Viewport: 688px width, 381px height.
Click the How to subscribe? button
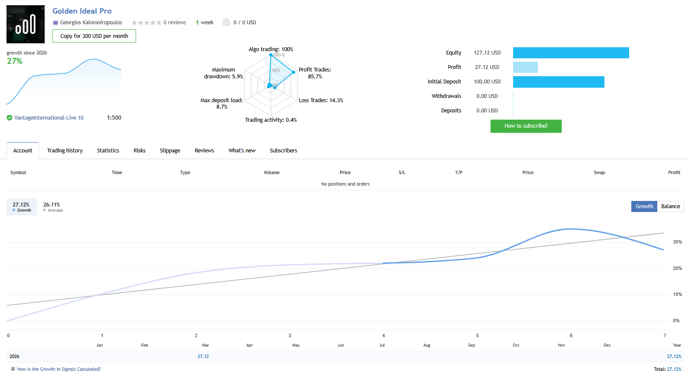tap(526, 126)
